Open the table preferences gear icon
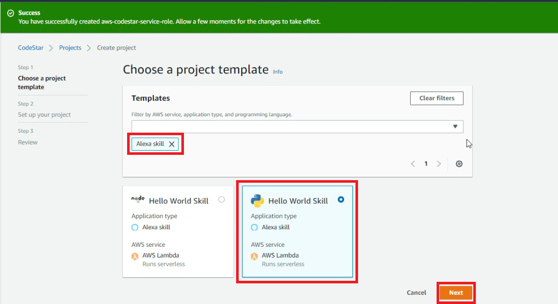This screenshot has height=304, width=558. coord(459,164)
